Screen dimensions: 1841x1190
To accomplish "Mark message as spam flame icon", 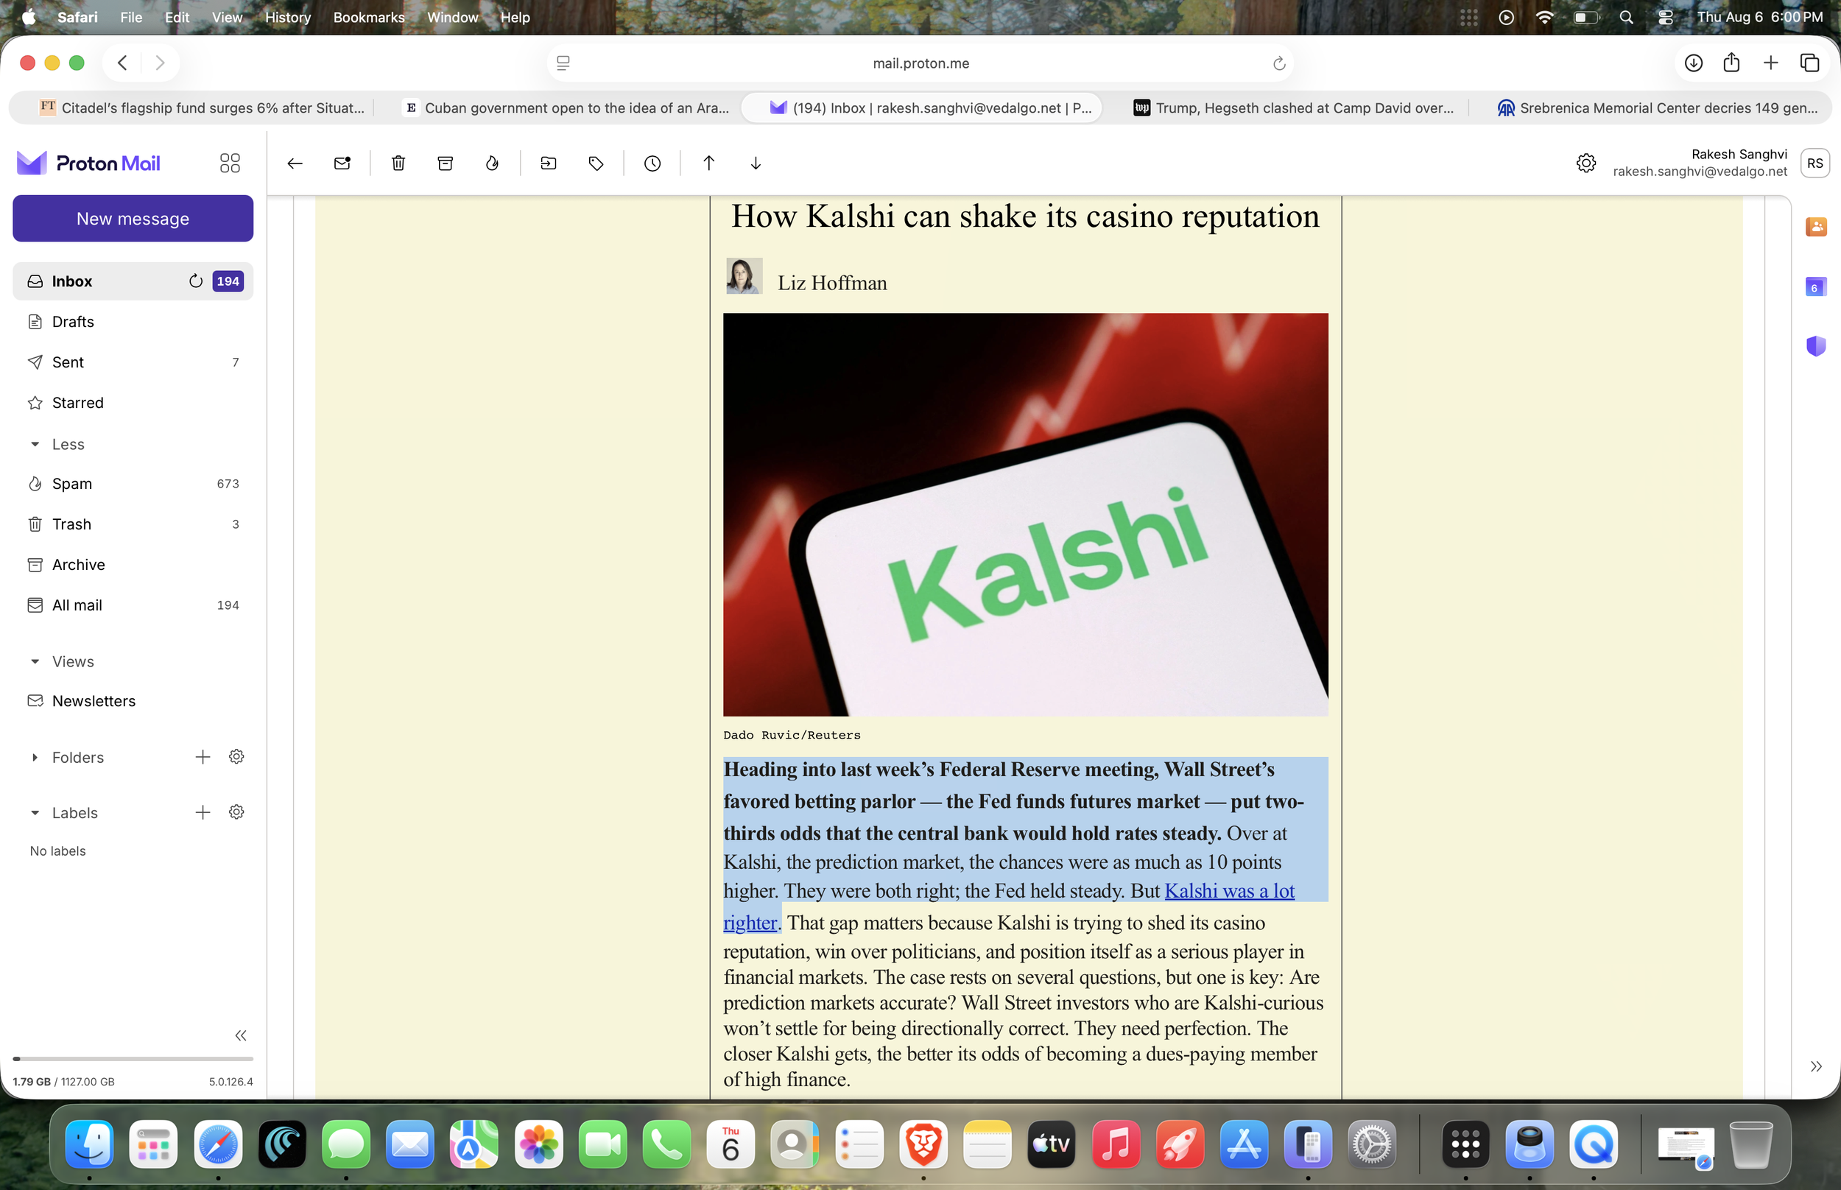I will pos(492,163).
